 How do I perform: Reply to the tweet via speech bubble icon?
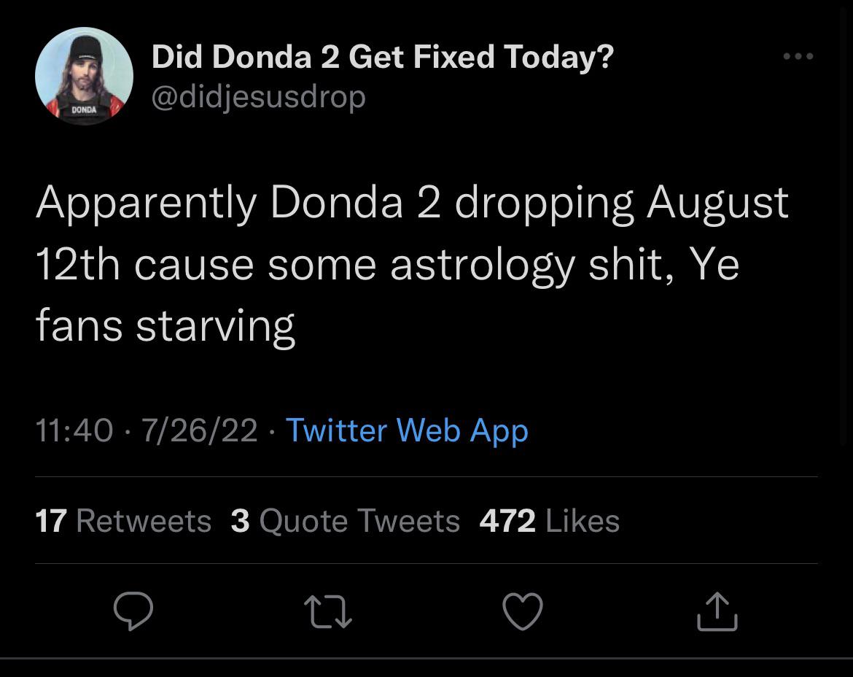click(133, 611)
